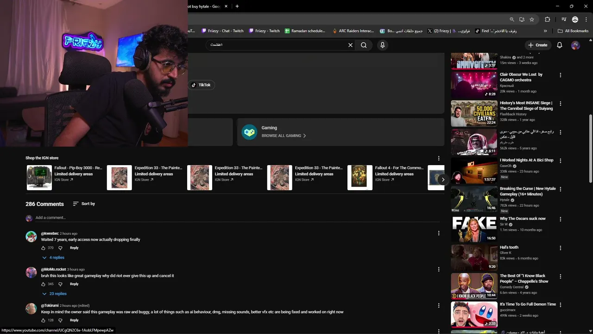The width and height of the screenshot is (593, 334).
Task: Click 'Browse all gaming' link
Action: (x=284, y=136)
